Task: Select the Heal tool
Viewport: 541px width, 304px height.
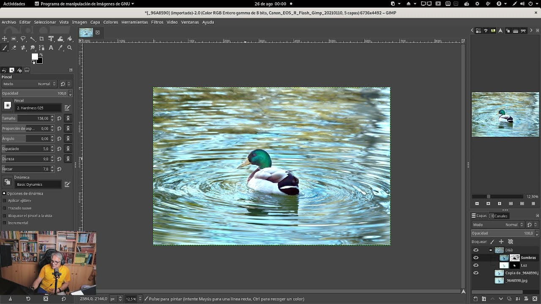Action: point(23,48)
